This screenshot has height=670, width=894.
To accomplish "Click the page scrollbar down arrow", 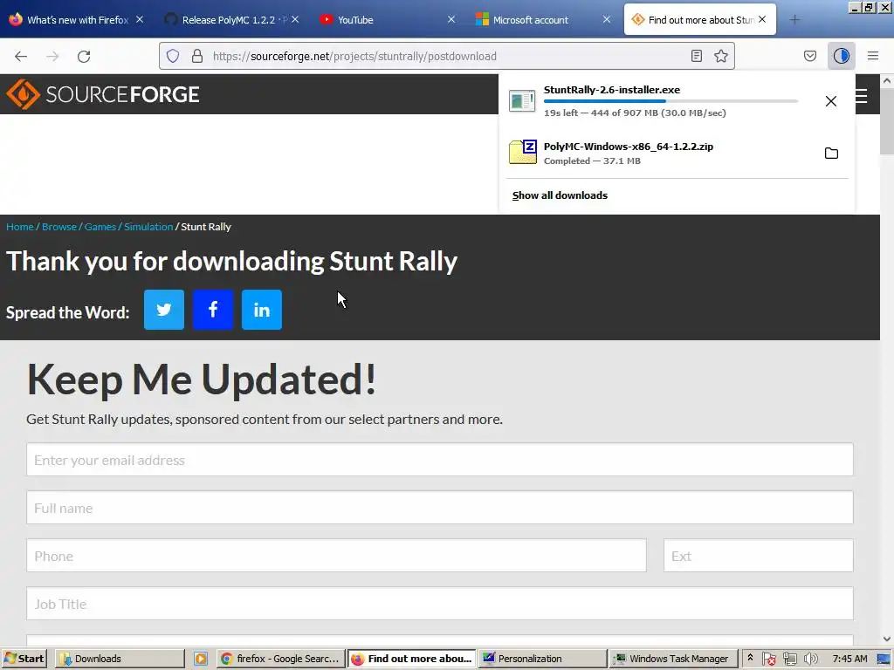I will click(887, 639).
